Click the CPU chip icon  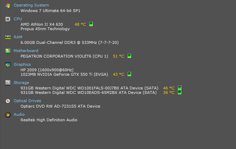tap(8, 19)
